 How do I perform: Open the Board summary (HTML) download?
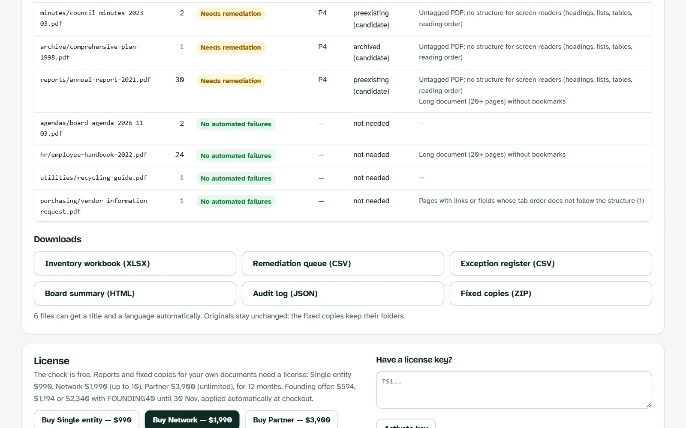click(x=135, y=294)
